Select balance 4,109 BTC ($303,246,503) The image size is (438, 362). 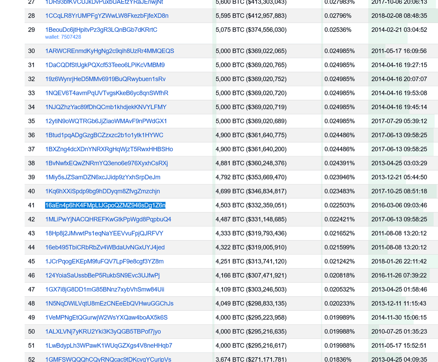[x=251, y=289]
